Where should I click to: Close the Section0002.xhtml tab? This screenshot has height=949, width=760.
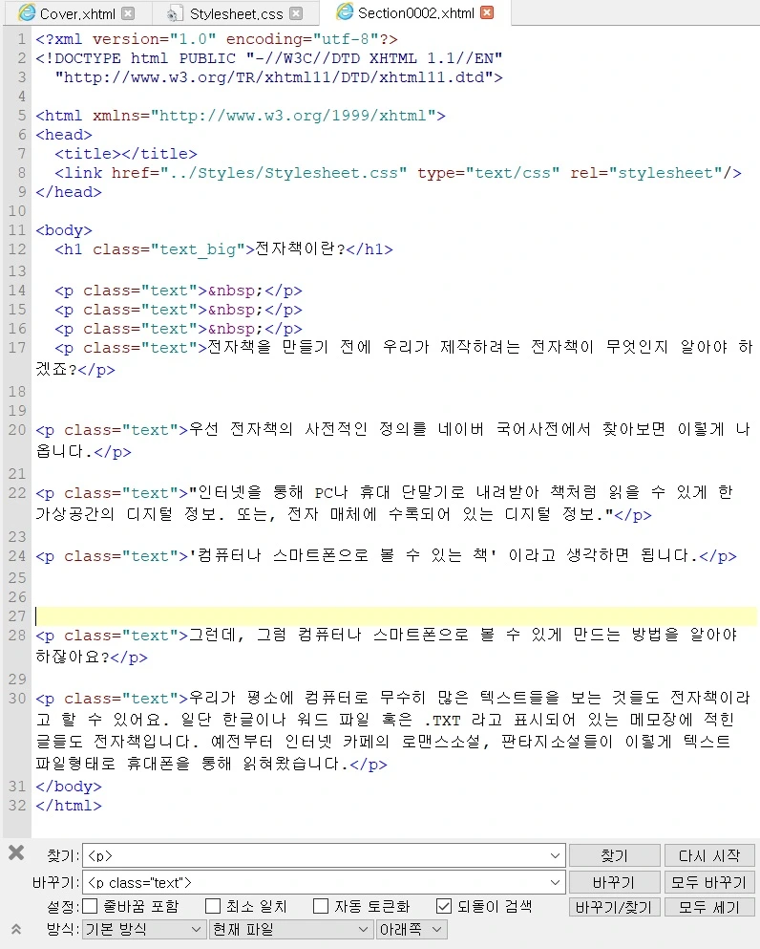tap(487, 12)
